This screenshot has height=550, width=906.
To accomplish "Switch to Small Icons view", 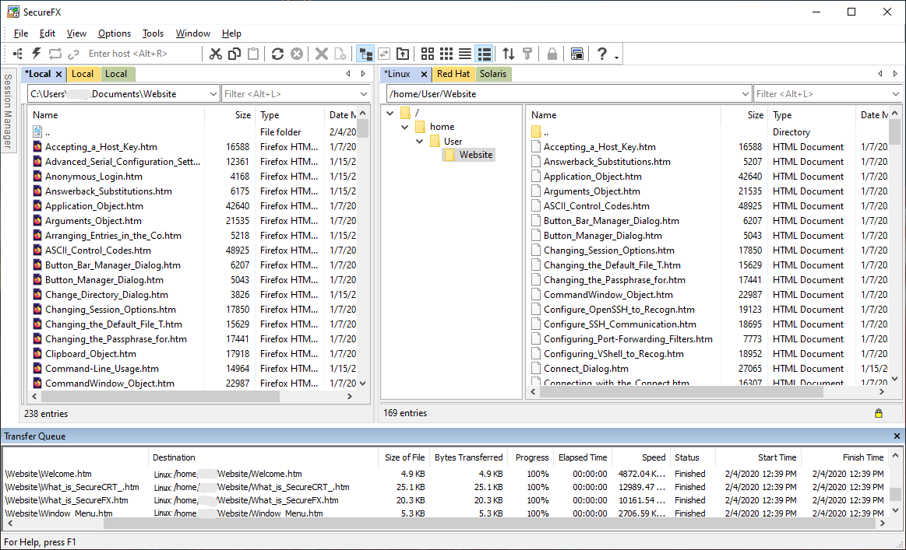I will click(446, 54).
